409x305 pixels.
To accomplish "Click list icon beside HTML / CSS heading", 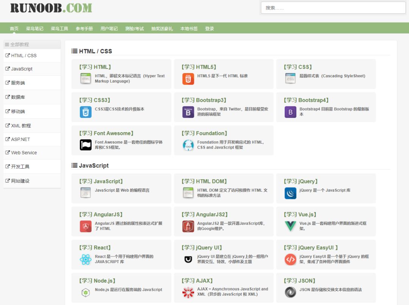I will (x=74, y=51).
